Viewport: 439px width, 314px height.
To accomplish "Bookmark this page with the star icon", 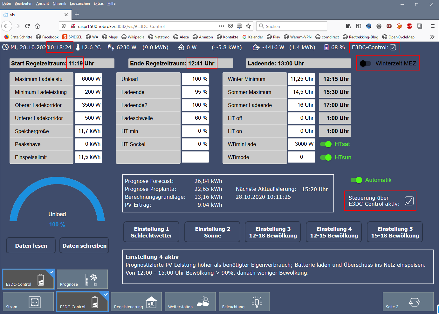I will [x=248, y=26].
